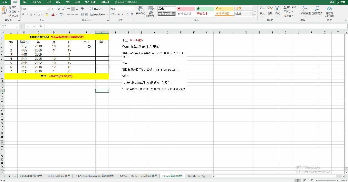Expand the formula bar
Viewport: 348px width, 182px height.
(x=346, y=26)
